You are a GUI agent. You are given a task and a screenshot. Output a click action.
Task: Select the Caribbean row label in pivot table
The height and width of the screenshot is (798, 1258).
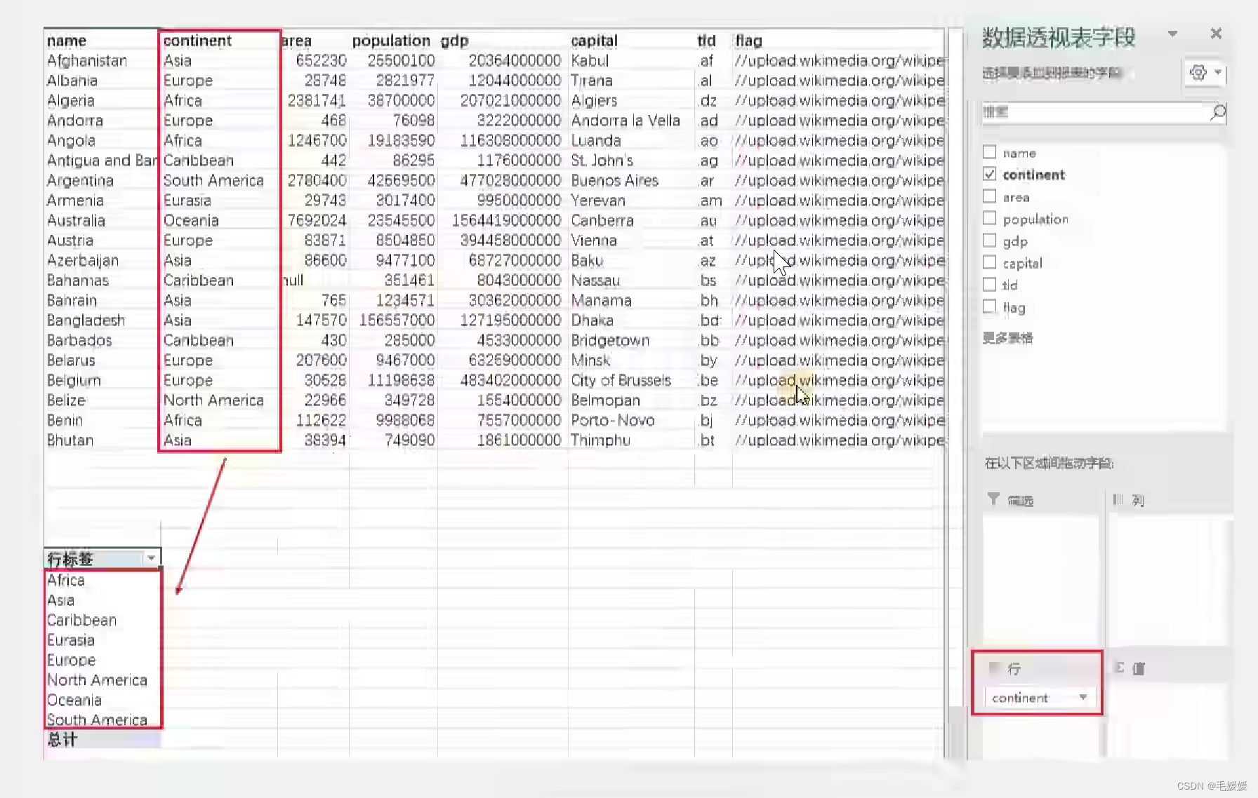81,621
